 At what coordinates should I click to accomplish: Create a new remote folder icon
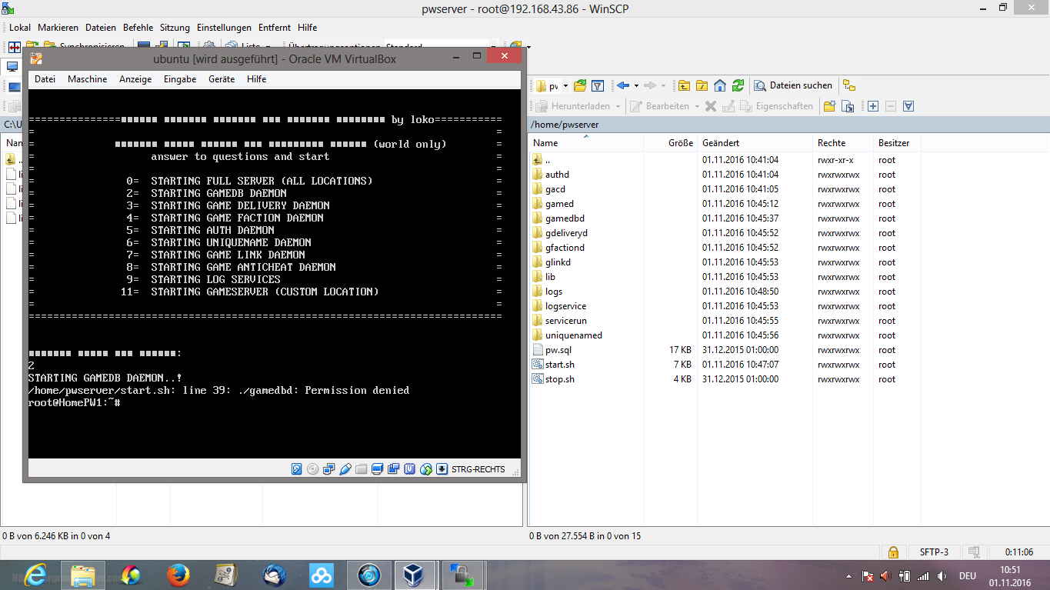click(829, 106)
